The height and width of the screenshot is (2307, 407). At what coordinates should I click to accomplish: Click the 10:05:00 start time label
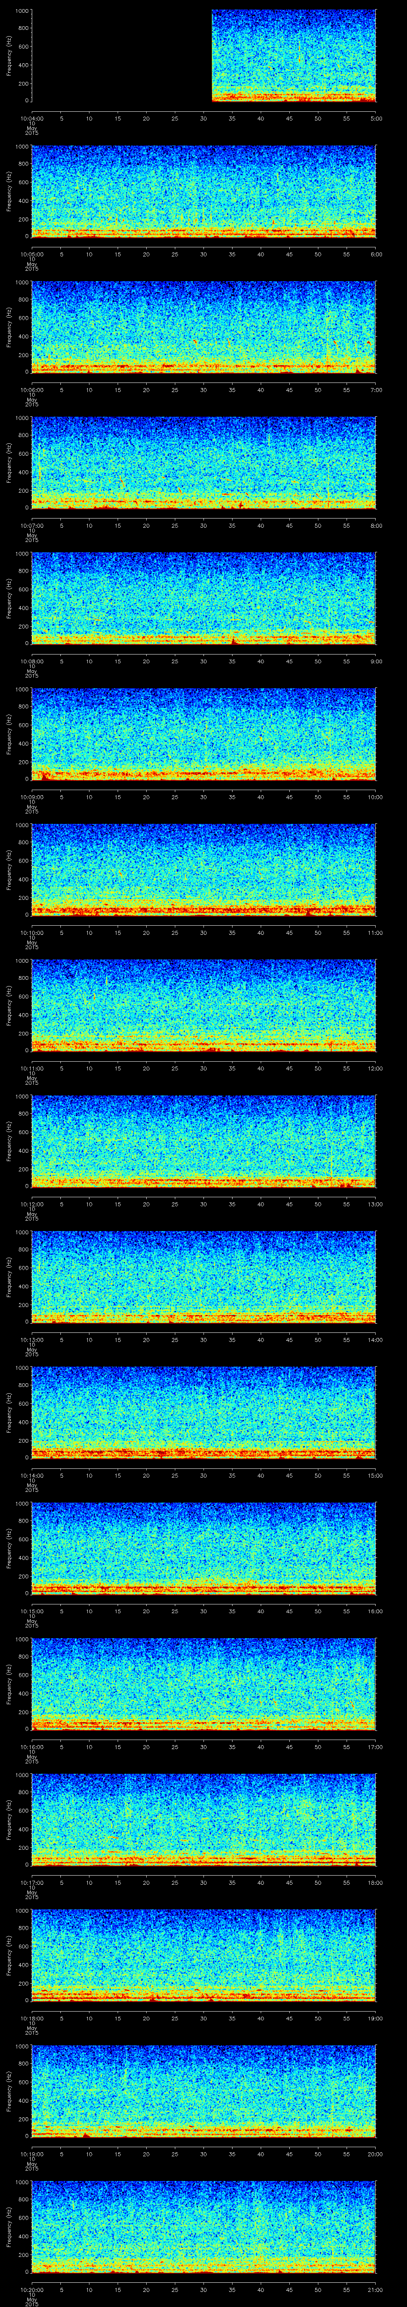click(31, 254)
